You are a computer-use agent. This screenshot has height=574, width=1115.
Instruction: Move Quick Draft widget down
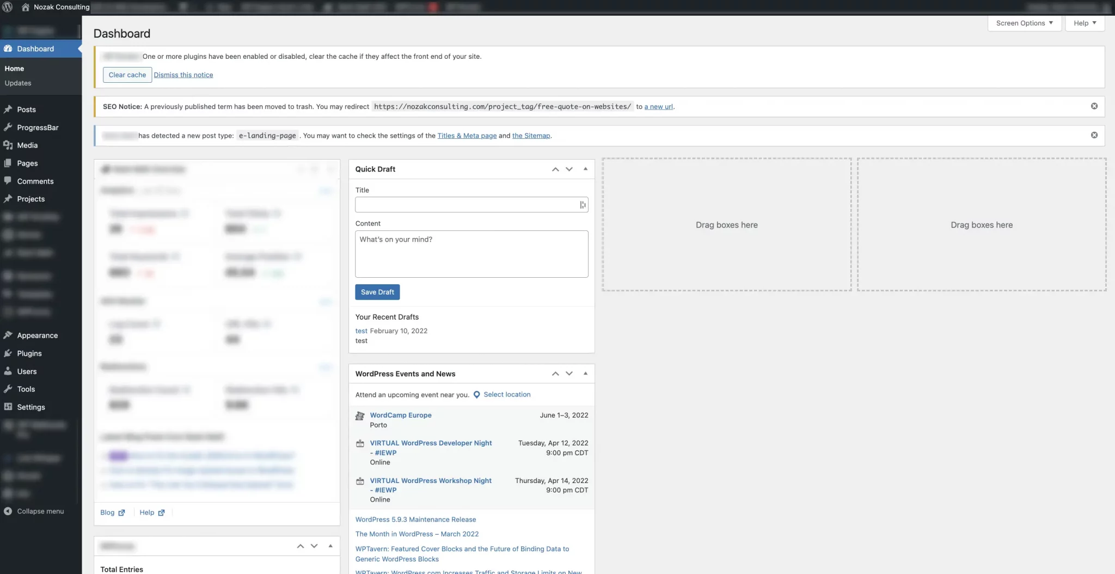click(x=569, y=169)
